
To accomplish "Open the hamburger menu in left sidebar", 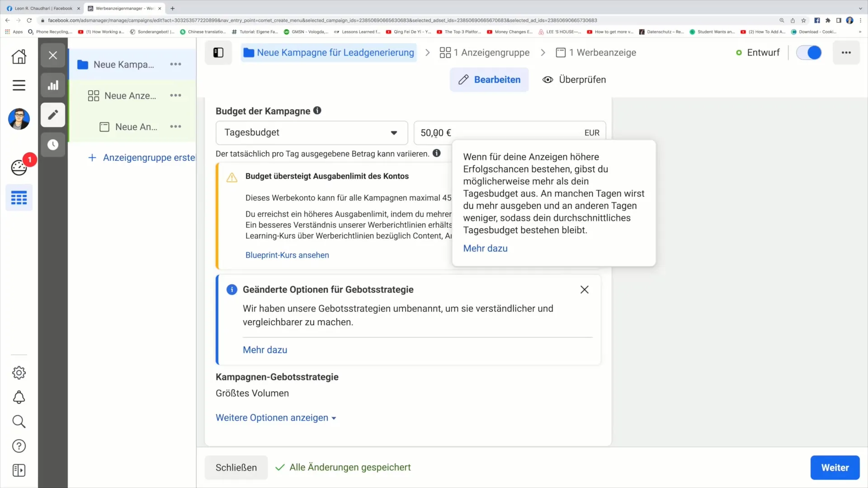I will pyautogui.click(x=19, y=85).
